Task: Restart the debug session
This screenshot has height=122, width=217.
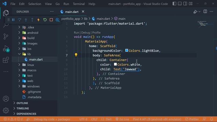Action: click(x=45, y=20)
